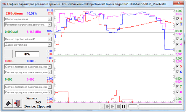Open the Обороты двигателя dropdown
186x112 pixels.
tap(49, 19)
